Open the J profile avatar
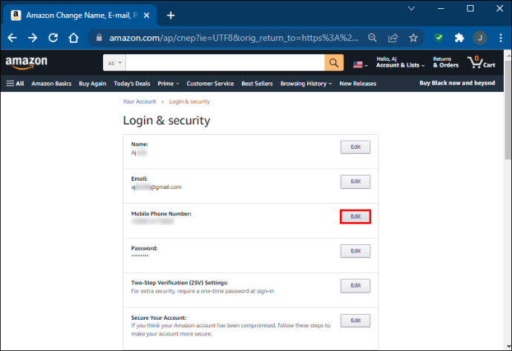Image resolution: width=512 pixels, height=351 pixels. click(479, 38)
